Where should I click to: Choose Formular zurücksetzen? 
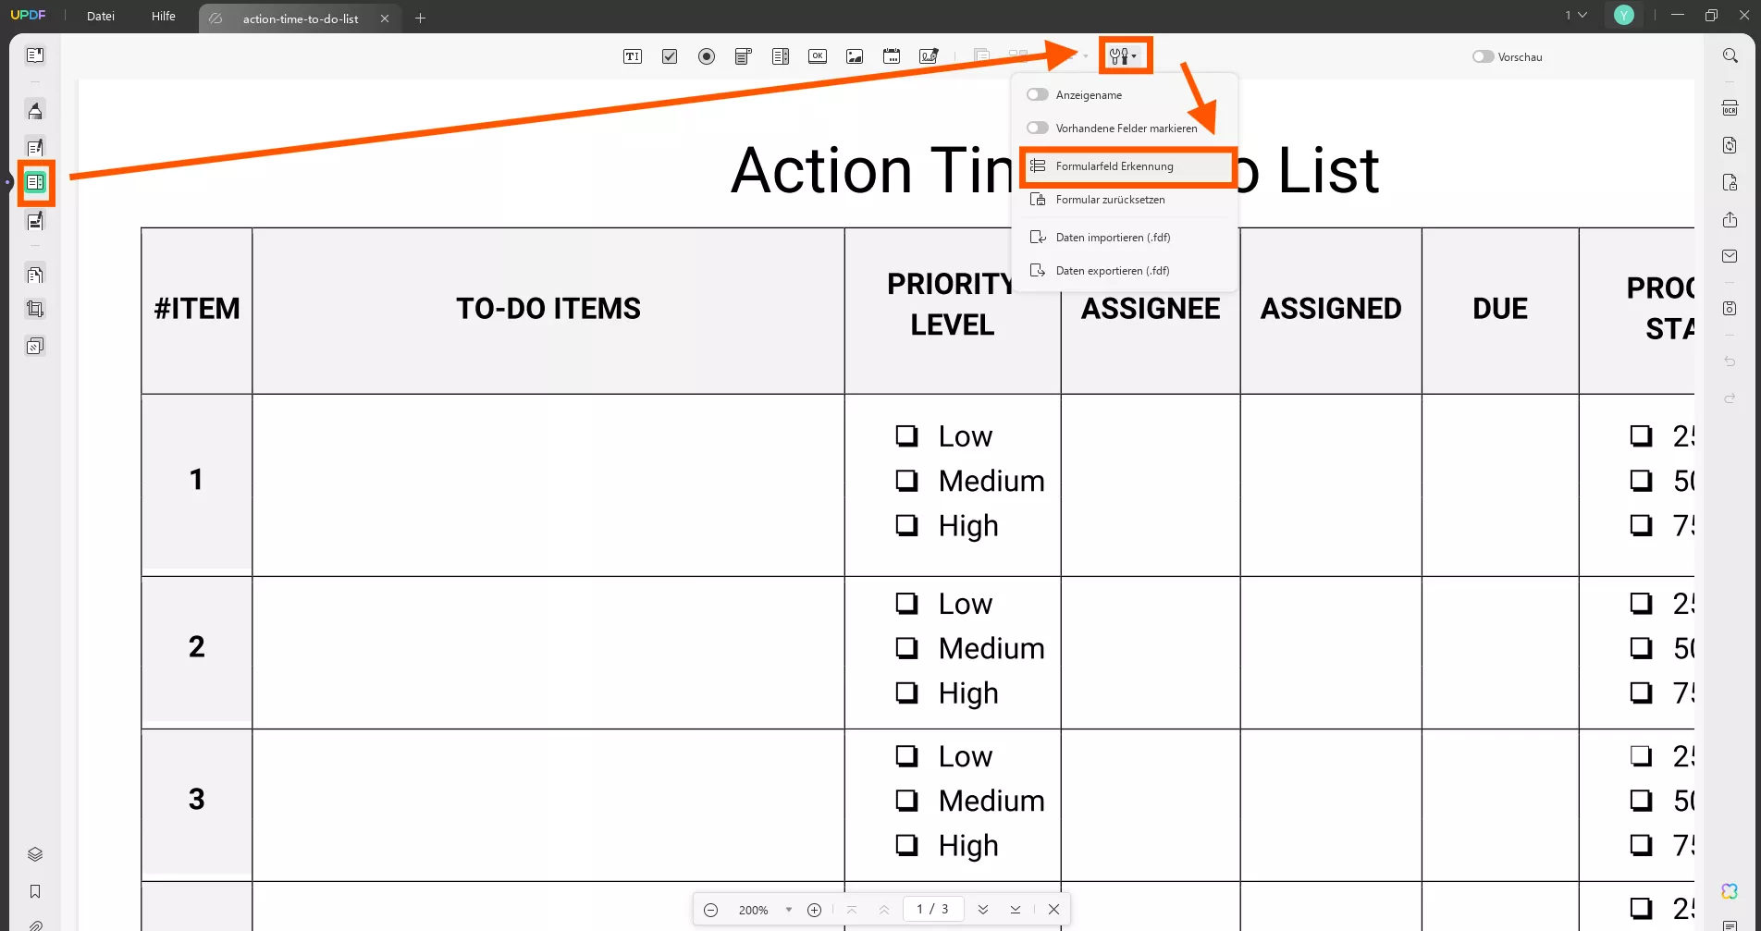(x=1110, y=200)
